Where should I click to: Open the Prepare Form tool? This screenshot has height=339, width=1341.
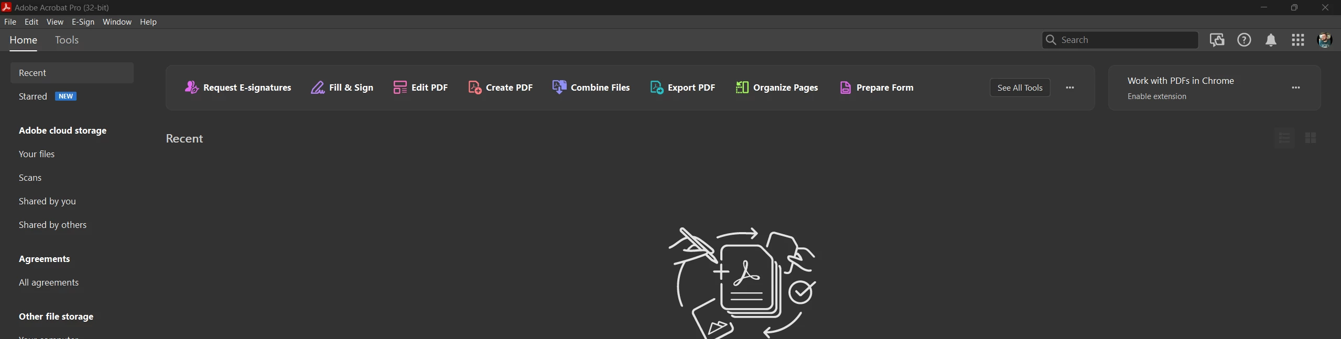877,88
